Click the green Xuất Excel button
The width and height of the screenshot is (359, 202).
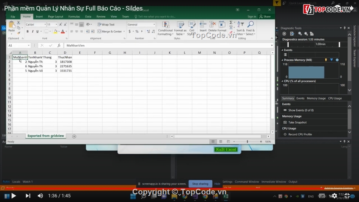(226, 149)
